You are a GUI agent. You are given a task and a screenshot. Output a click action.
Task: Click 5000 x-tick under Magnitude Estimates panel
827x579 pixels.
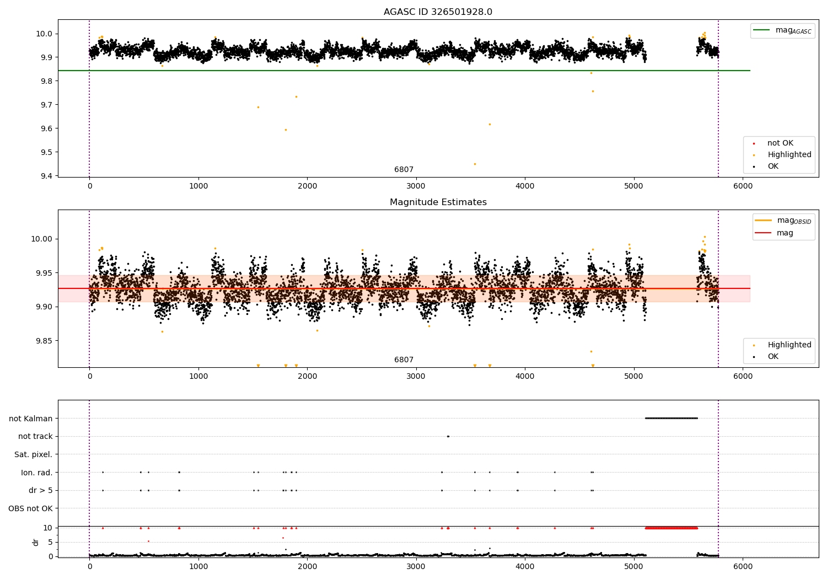pos(633,376)
